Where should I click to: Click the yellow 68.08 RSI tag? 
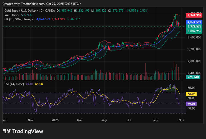(x=192, y=94)
